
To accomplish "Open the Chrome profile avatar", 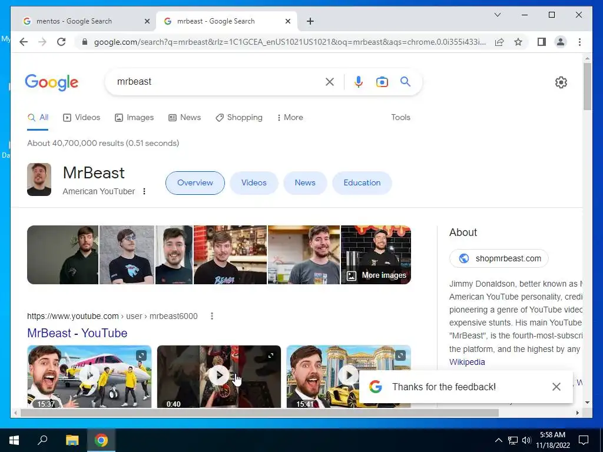I will (561, 42).
